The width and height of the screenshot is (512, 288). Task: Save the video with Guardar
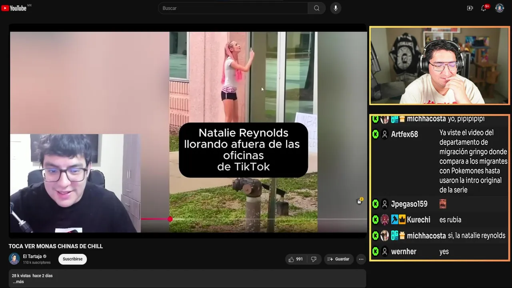tap(338, 259)
